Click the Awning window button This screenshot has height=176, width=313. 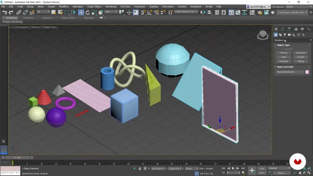(283, 53)
